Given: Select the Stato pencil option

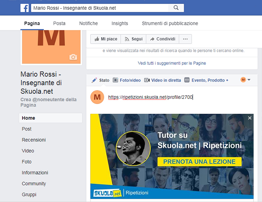Looking at the screenshot, I should coord(101,80).
